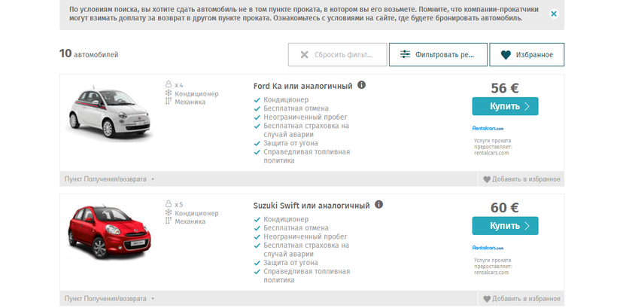The image size is (617, 308).
Task: Expand Пункт Получения/возврата under Ford Ka
Action: (109, 179)
